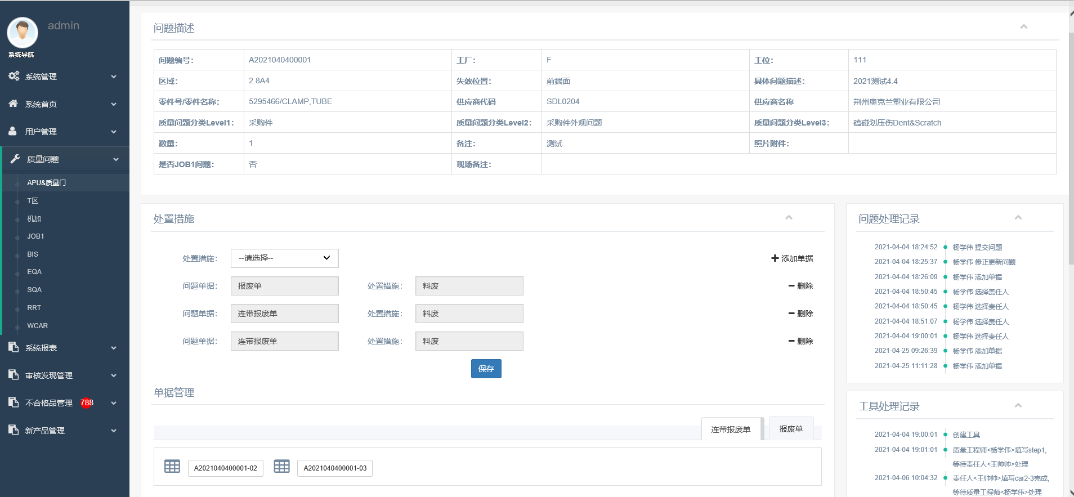Expand the 系统报表 menu chevron
Image resolution: width=1074 pixels, height=497 pixels.
[x=114, y=348]
